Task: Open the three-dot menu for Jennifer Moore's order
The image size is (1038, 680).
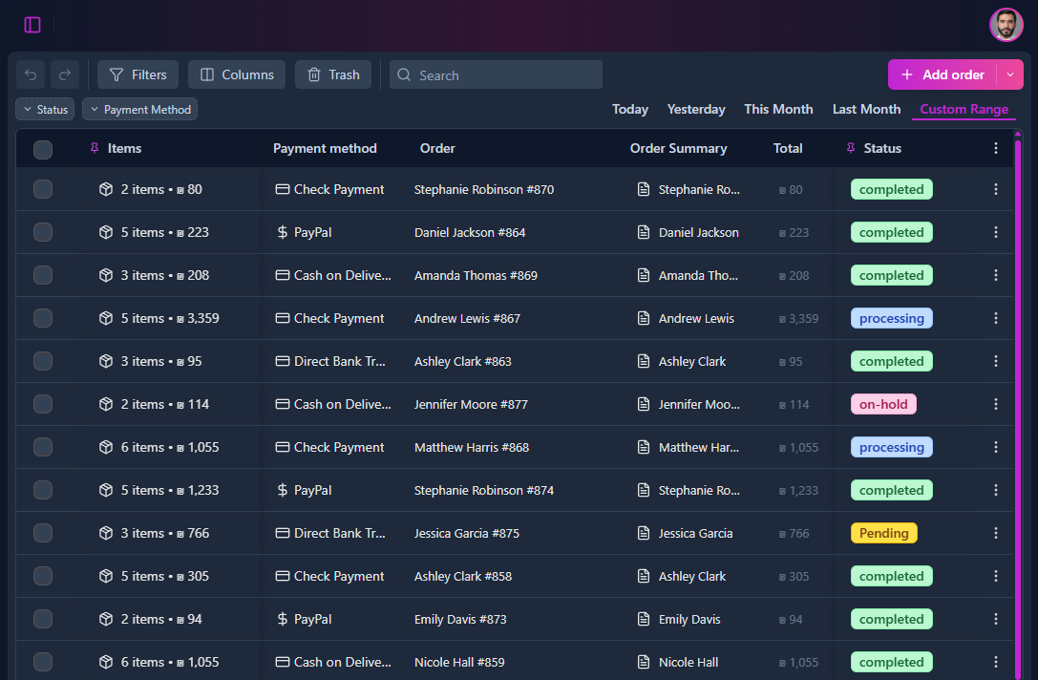Action: click(996, 404)
